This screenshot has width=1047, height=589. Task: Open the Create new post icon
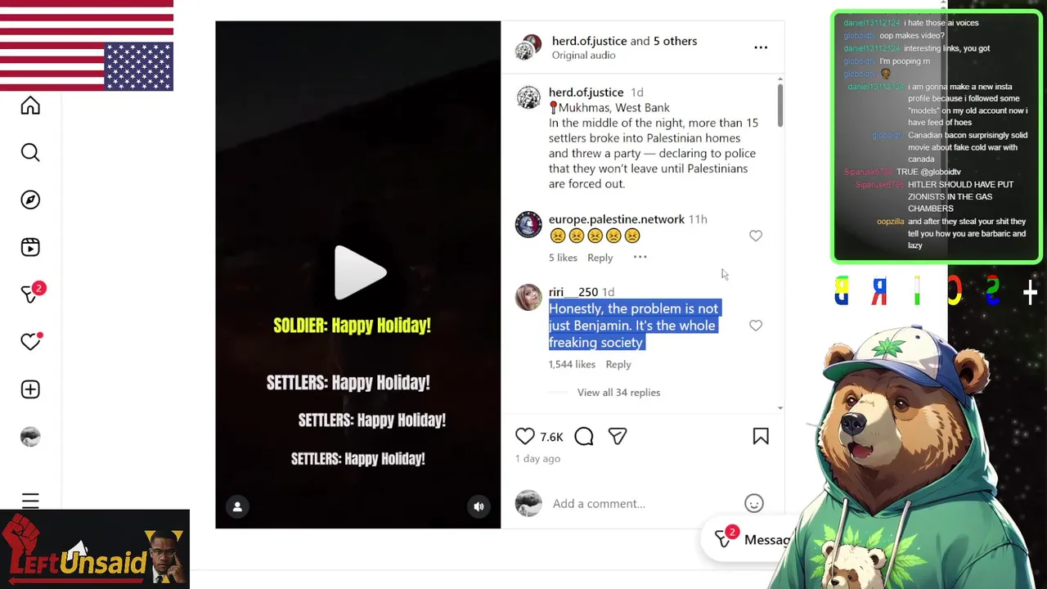[30, 389]
